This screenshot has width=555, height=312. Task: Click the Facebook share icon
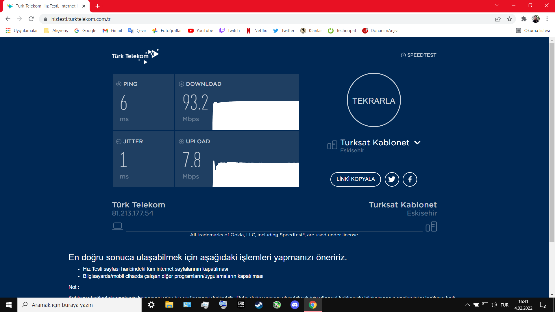pyautogui.click(x=410, y=179)
